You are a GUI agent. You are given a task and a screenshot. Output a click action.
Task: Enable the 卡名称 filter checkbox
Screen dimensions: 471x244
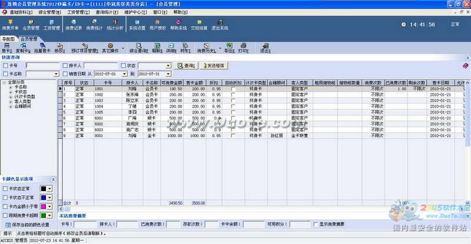(5, 74)
